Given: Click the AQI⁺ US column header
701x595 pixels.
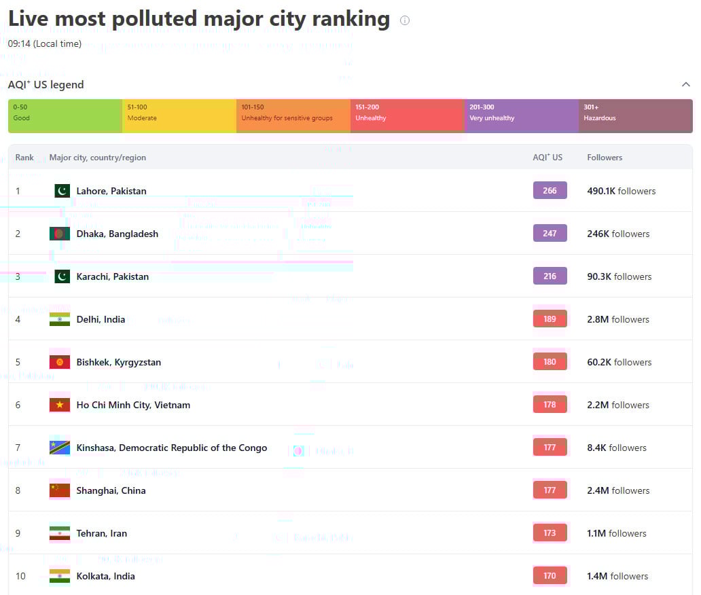Looking at the screenshot, I should click(x=547, y=158).
